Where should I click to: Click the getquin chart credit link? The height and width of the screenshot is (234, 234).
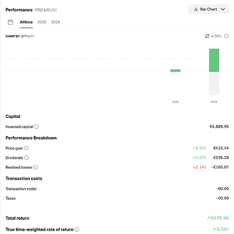[28, 36]
